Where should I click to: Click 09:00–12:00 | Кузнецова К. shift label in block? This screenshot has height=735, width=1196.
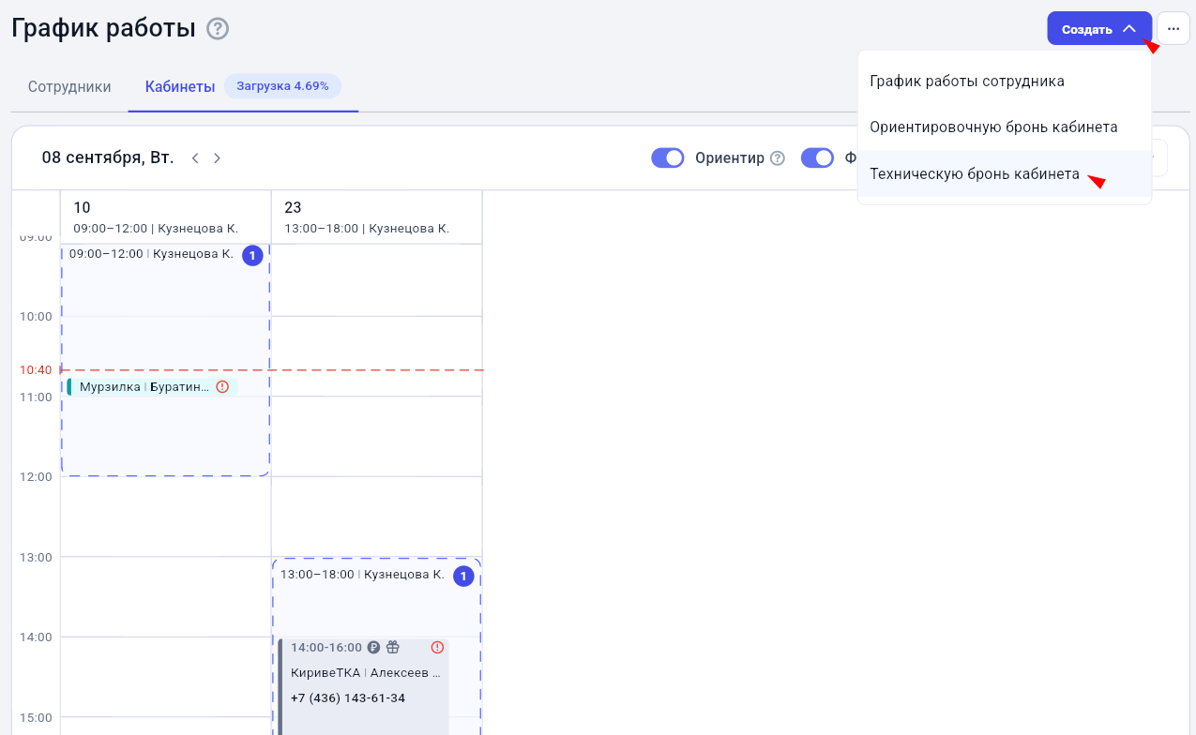point(151,254)
